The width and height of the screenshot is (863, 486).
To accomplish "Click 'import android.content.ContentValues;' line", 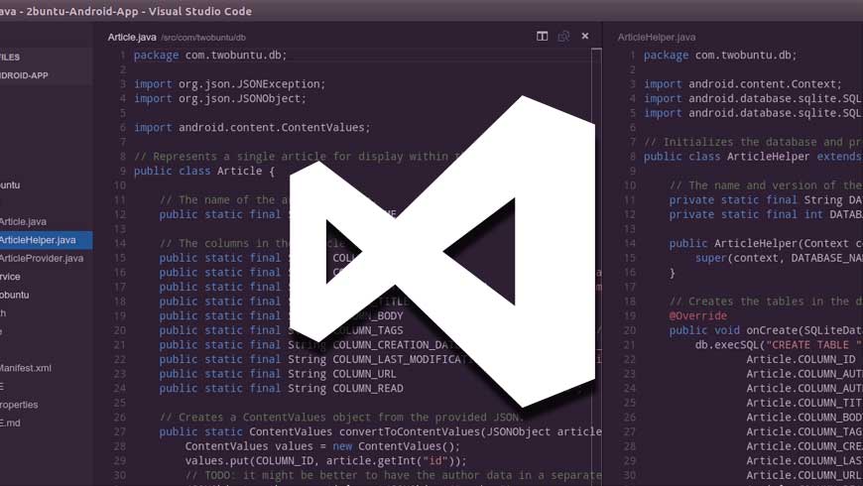I will tap(252, 128).
